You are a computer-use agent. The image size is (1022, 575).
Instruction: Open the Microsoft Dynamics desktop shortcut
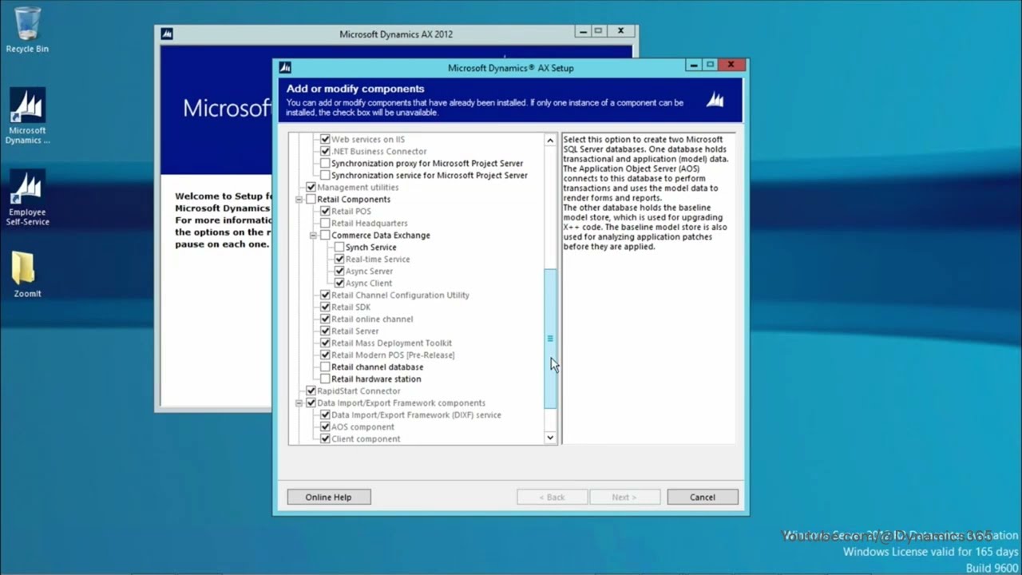click(27, 116)
